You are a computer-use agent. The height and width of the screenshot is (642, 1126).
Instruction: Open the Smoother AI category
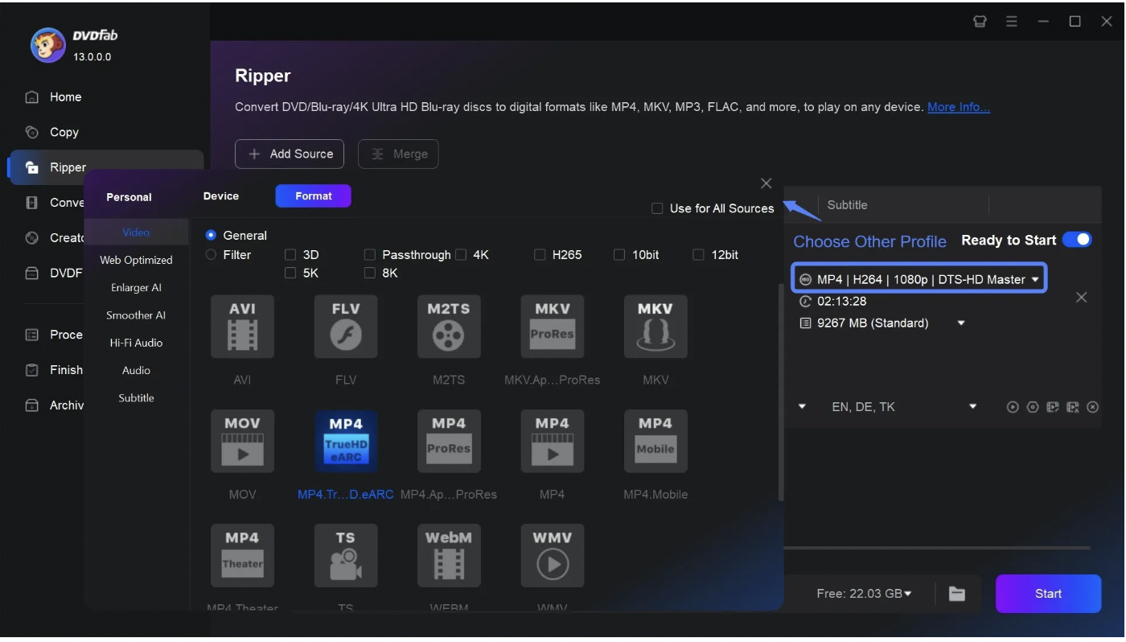136,315
